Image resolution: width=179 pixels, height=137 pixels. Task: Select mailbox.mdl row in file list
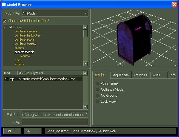click(43, 79)
